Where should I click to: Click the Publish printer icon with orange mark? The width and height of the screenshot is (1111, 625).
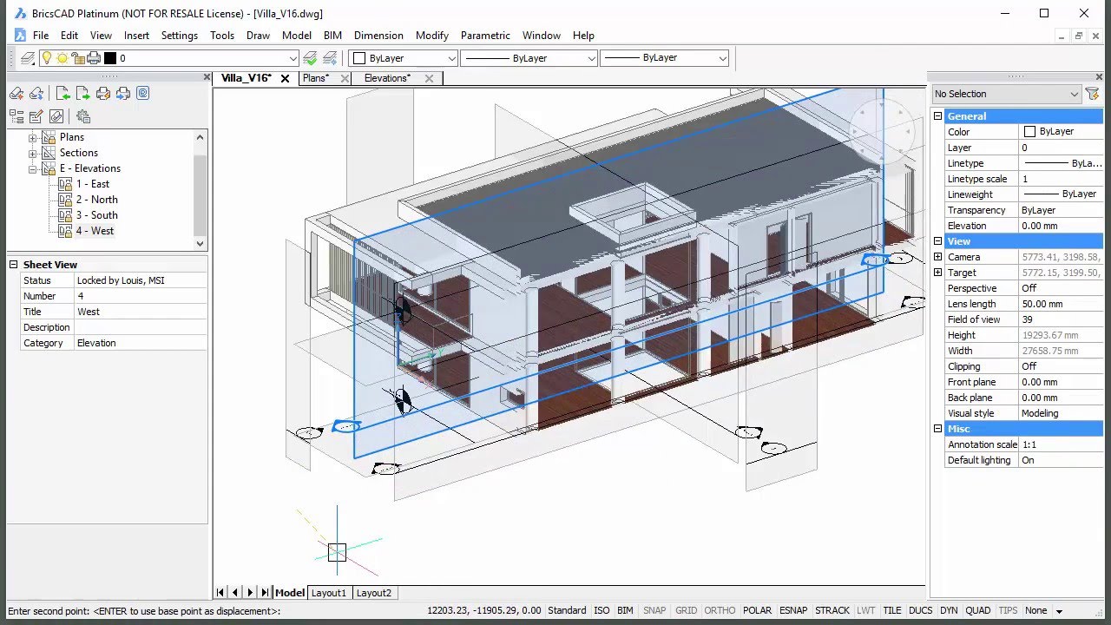(x=103, y=94)
